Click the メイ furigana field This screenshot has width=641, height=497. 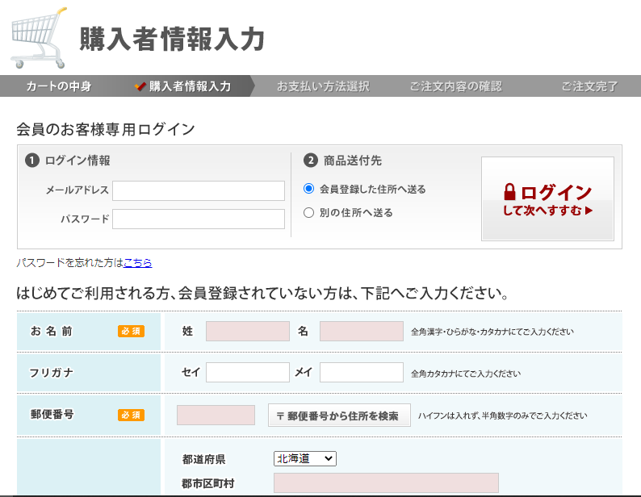pos(361,372)
